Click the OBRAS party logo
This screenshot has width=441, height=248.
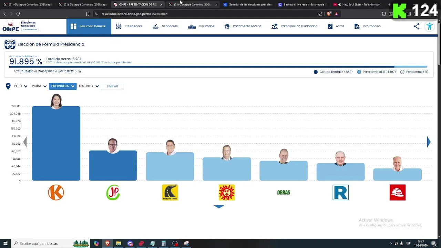tap(284, 193)
